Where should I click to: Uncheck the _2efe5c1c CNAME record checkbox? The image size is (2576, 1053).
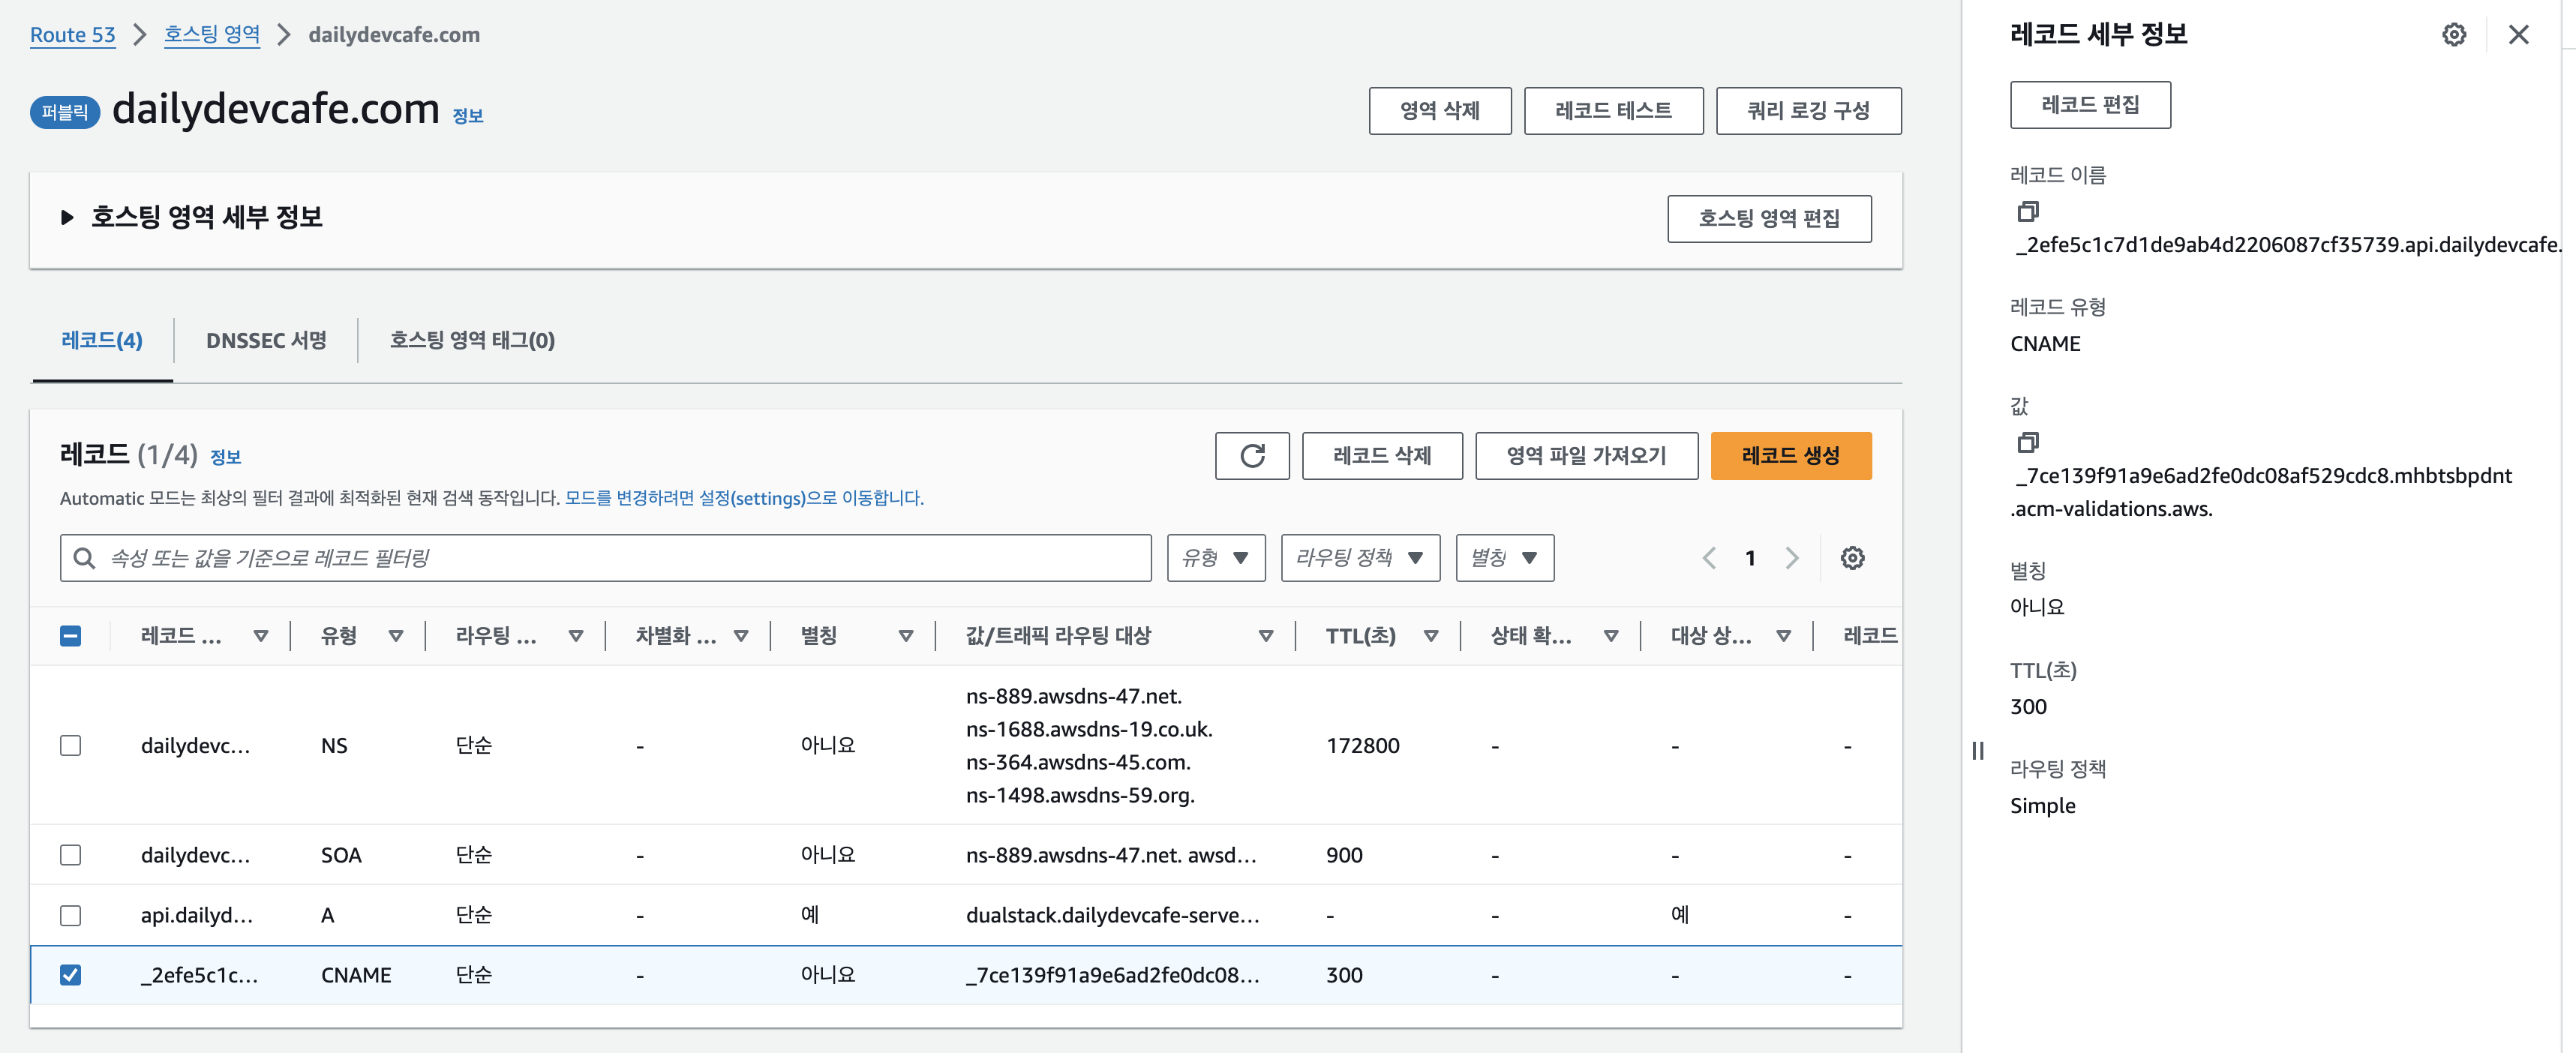(x=70, y=975)
